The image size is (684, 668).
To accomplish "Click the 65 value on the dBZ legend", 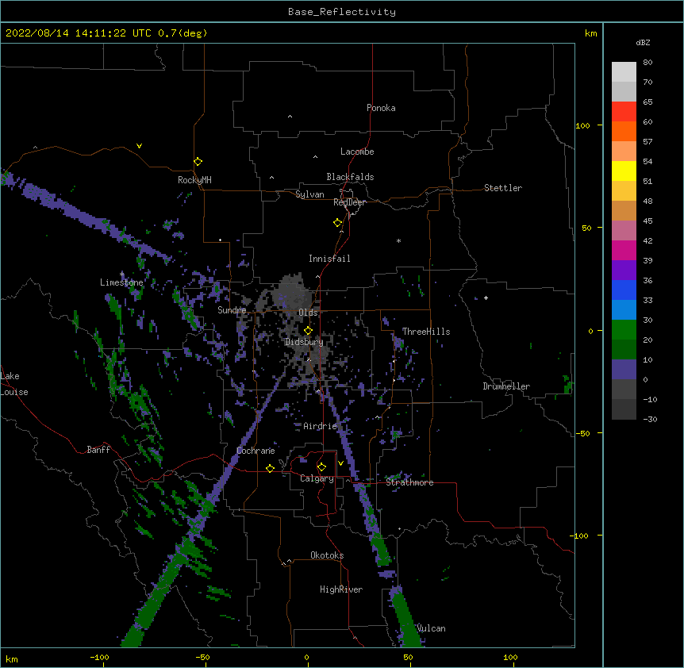I will point(647,102).
